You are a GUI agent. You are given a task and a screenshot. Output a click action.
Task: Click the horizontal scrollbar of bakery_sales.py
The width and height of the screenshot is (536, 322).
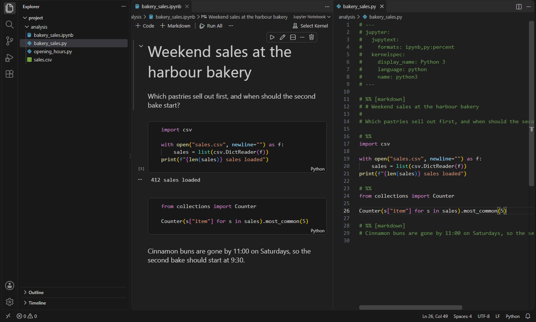tap(411, 307)
